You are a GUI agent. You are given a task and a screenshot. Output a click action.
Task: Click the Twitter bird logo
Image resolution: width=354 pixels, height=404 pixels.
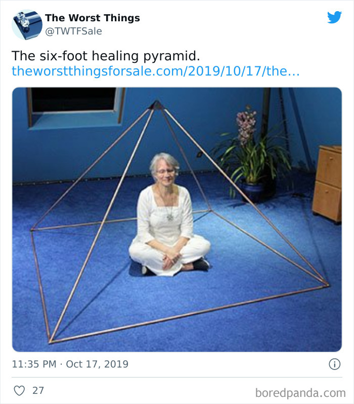coord(334,18)
